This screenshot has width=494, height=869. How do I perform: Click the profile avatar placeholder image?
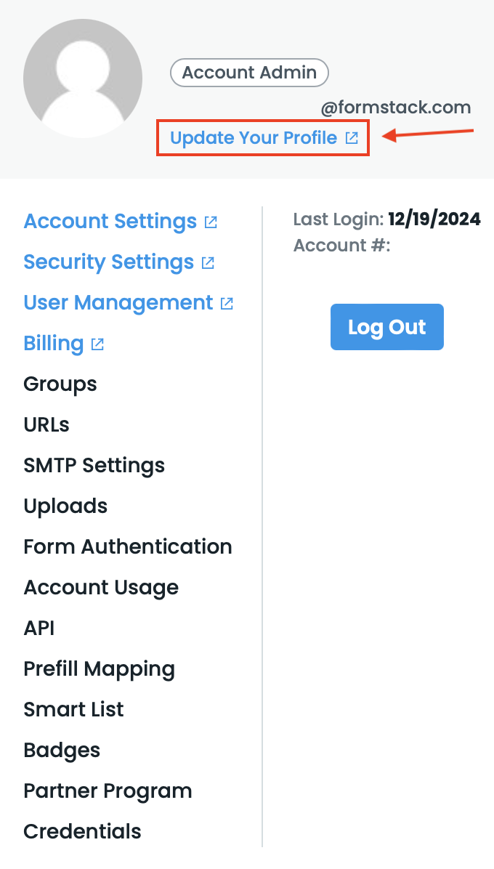pos(83,78)
